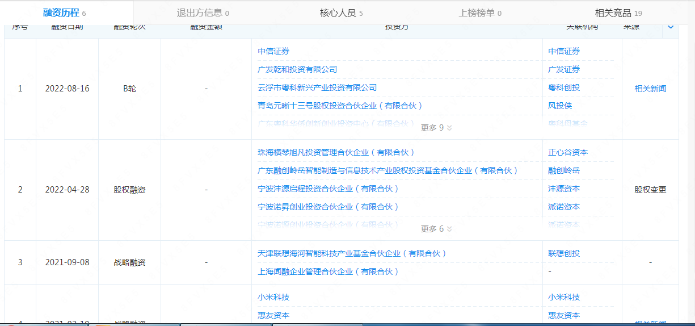Open 广东融创岭岳智能制造 fund link
695x326 pixels.
click(x=388, y=170)
